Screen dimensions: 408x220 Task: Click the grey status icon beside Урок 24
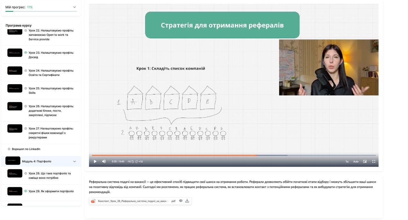(x=26, y=70)
